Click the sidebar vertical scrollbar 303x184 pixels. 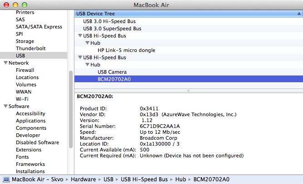(70, 109)
